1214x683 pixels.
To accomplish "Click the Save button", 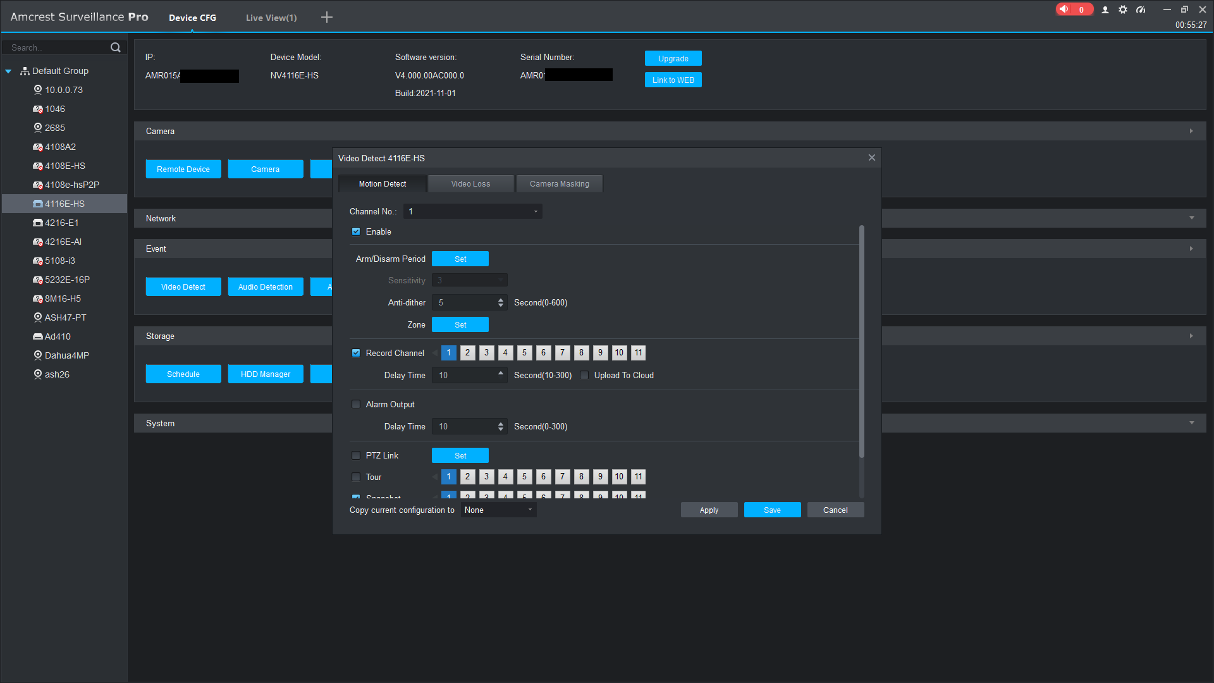I will point(772,510).
